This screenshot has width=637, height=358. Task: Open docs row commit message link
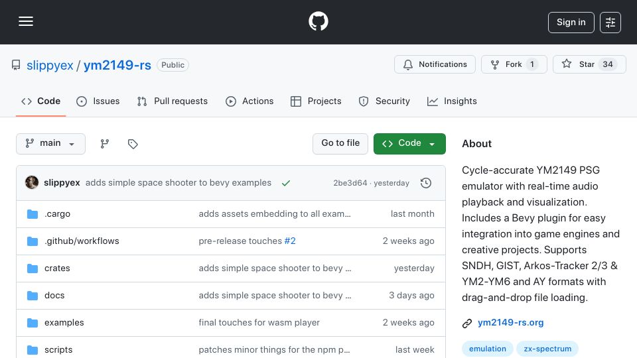click(x=275, y=296)
